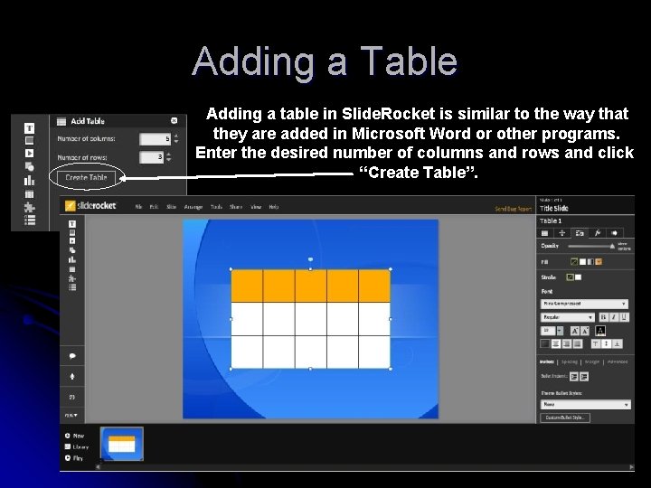Click the Send Bug Report link
The image size is (651, 488).
pyautogui.click(x=514, y=209)
